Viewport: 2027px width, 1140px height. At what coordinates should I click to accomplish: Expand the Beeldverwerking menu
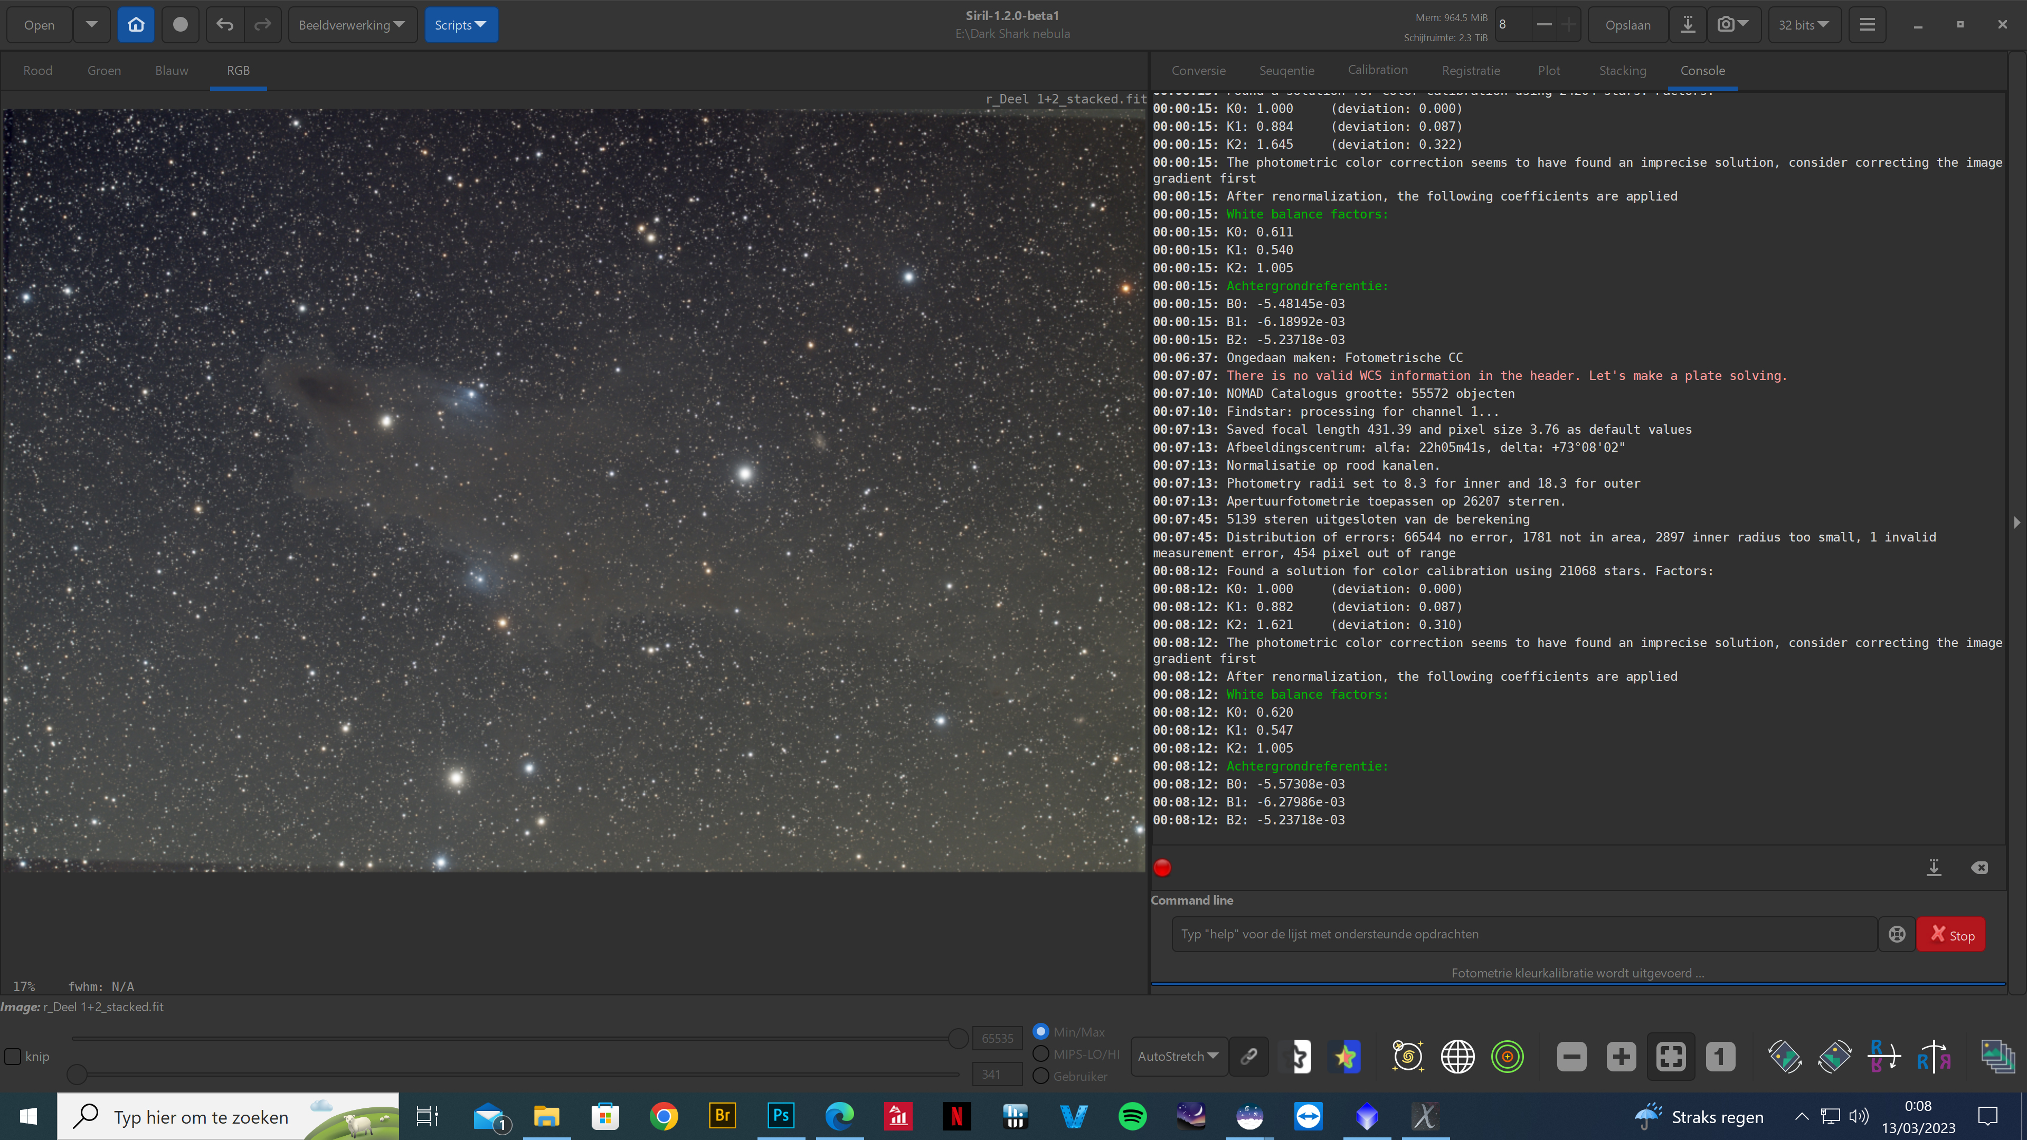pyautogui.click(x=352, y=24)
